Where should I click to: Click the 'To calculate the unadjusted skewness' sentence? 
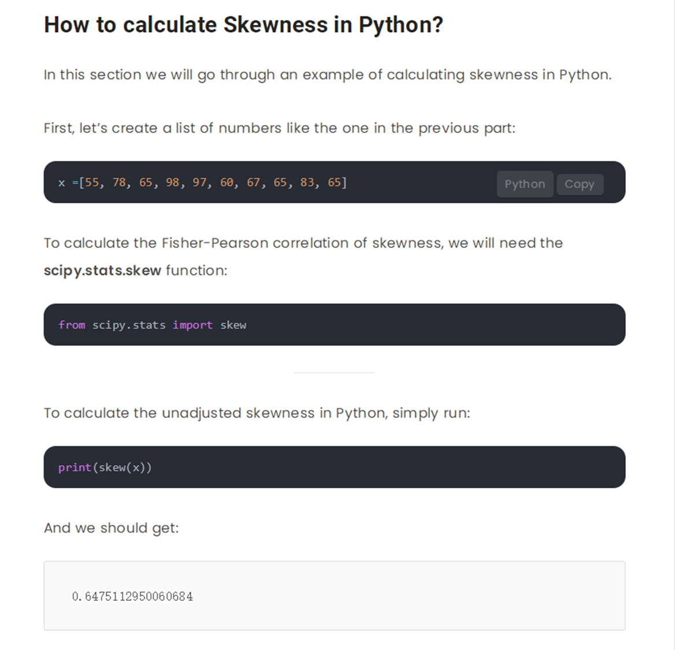tap(257, 413)
